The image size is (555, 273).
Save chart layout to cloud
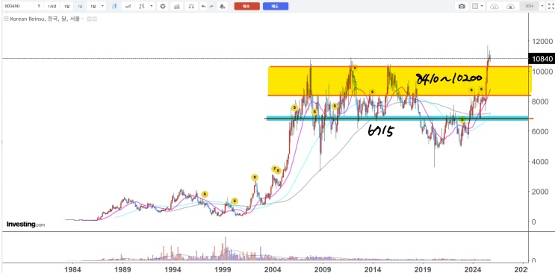point(510,6)
